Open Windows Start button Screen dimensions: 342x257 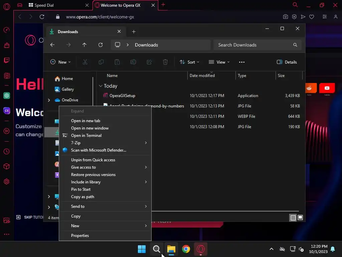click(x=142, y=249)
